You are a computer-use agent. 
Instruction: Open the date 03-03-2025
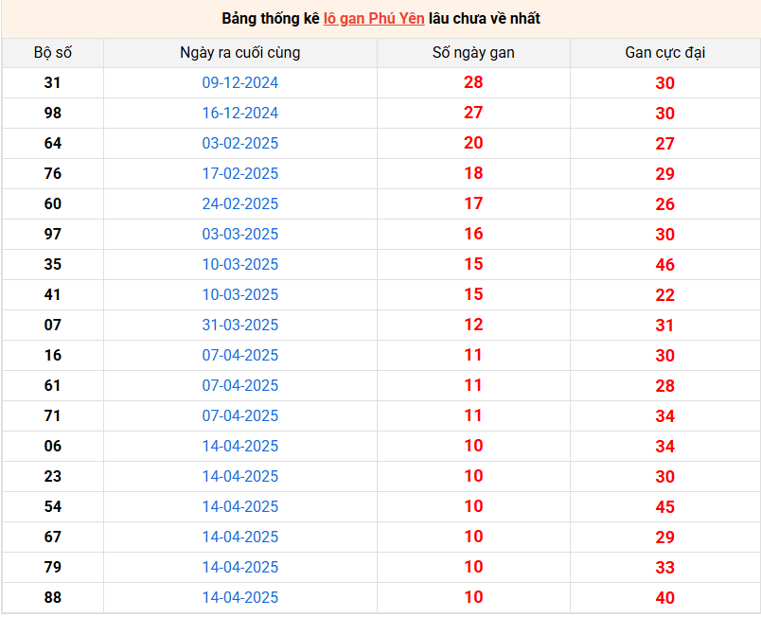[x=240, y=235]
